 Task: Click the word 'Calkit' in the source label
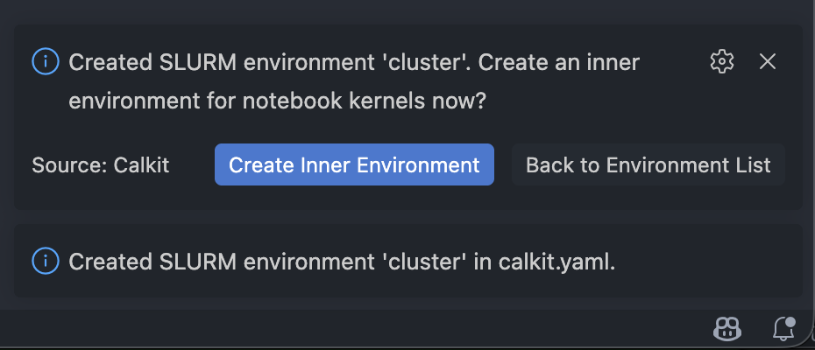[x=141, y=164]
